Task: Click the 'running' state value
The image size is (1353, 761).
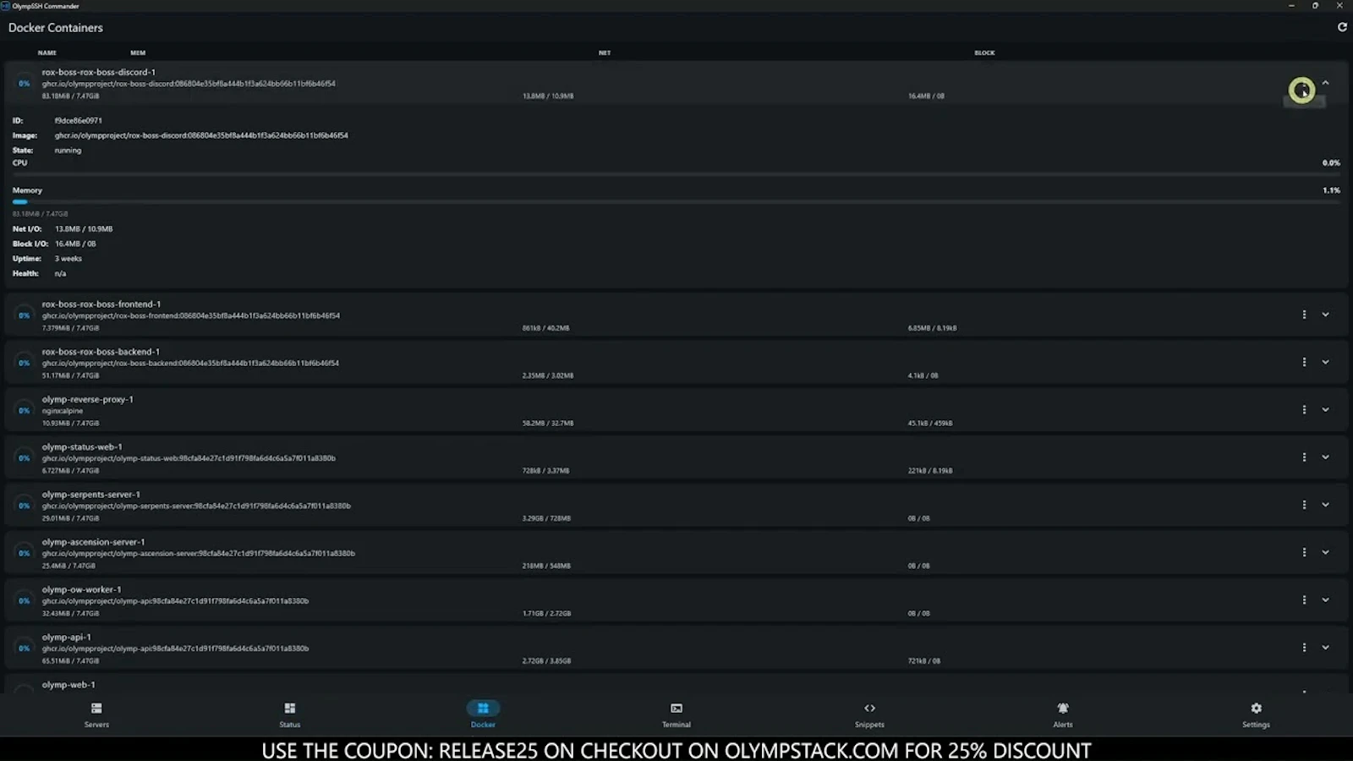Action: 68,151
